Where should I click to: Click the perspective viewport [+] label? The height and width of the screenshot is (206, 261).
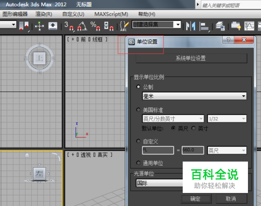(x=73, y=155)
